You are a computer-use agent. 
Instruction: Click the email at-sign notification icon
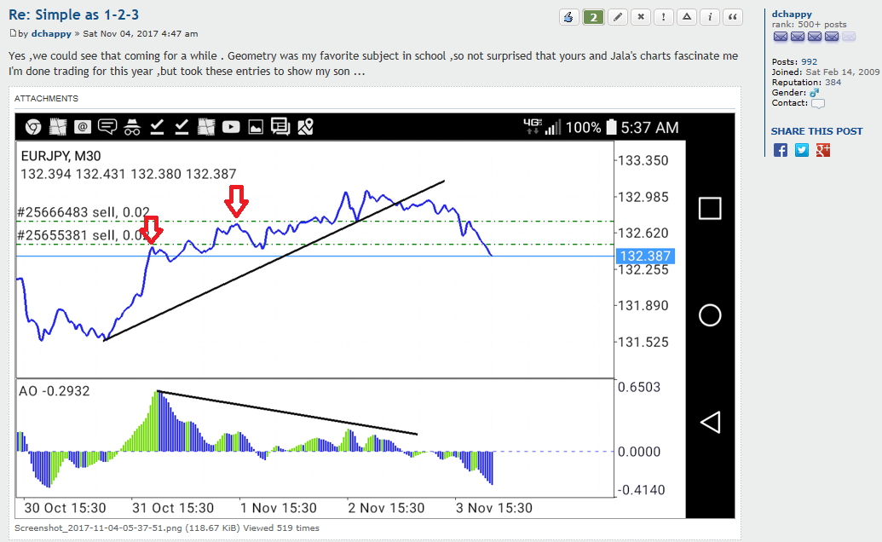[82, 127]
